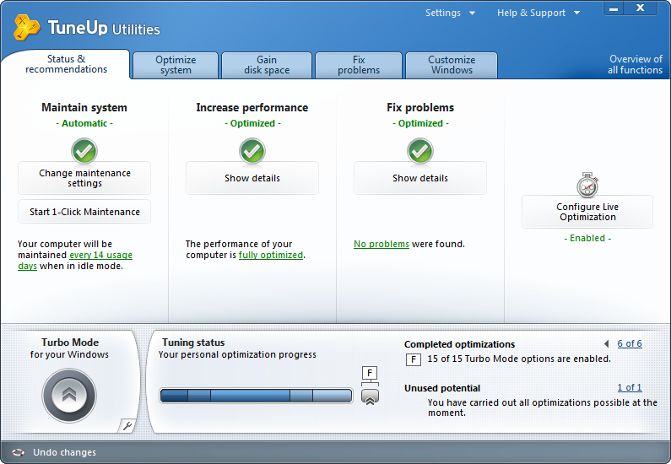Click the Unused potential heading
Image resolution: width=671 pixels, height=464 pixels.
tap(442, 388)
